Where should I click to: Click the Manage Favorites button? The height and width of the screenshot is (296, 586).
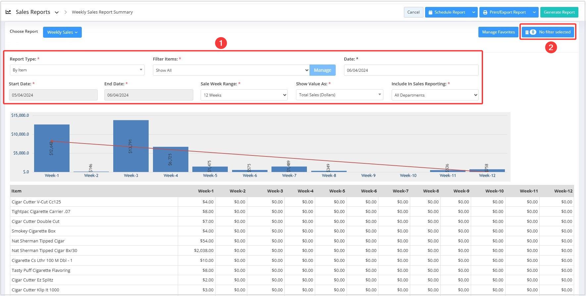click(498, 32)
